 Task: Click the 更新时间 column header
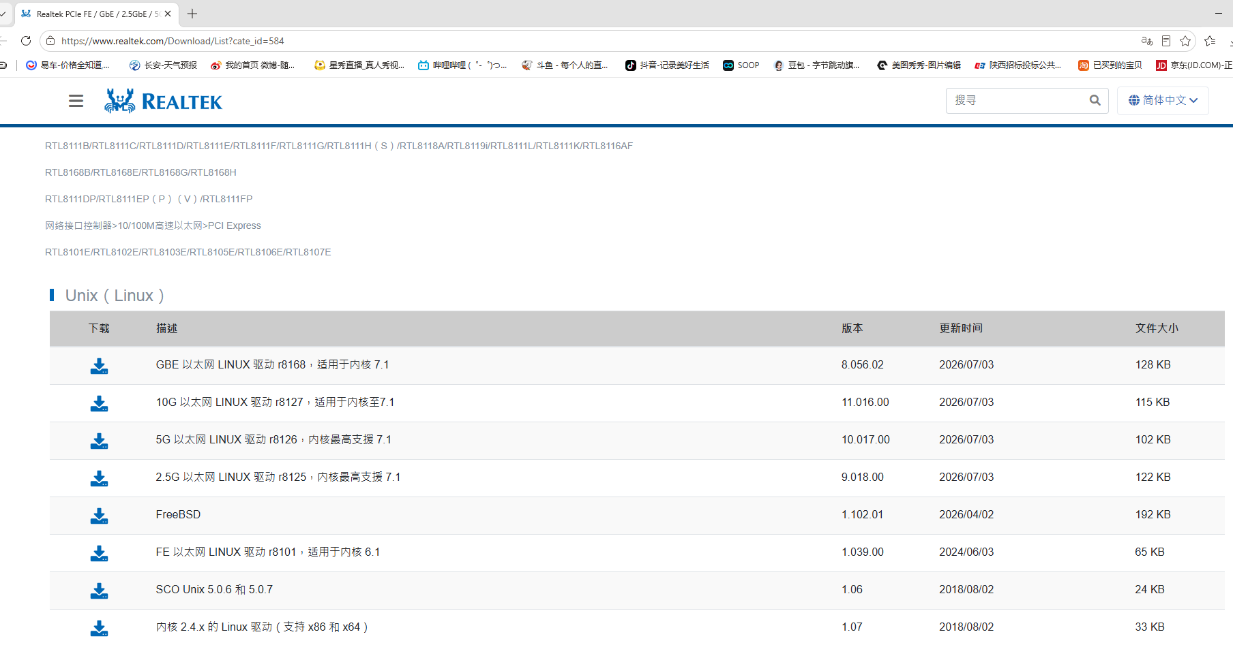pos(961,328)
